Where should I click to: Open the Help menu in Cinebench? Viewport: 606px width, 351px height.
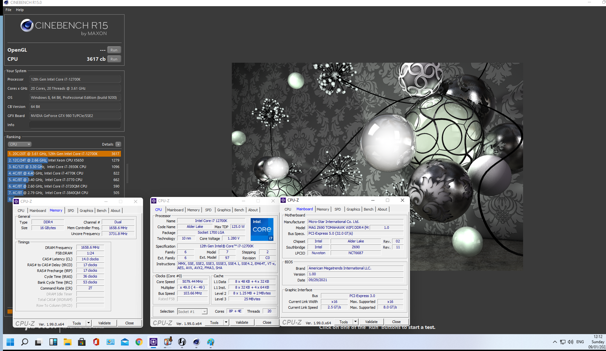(x=20, y=10)
